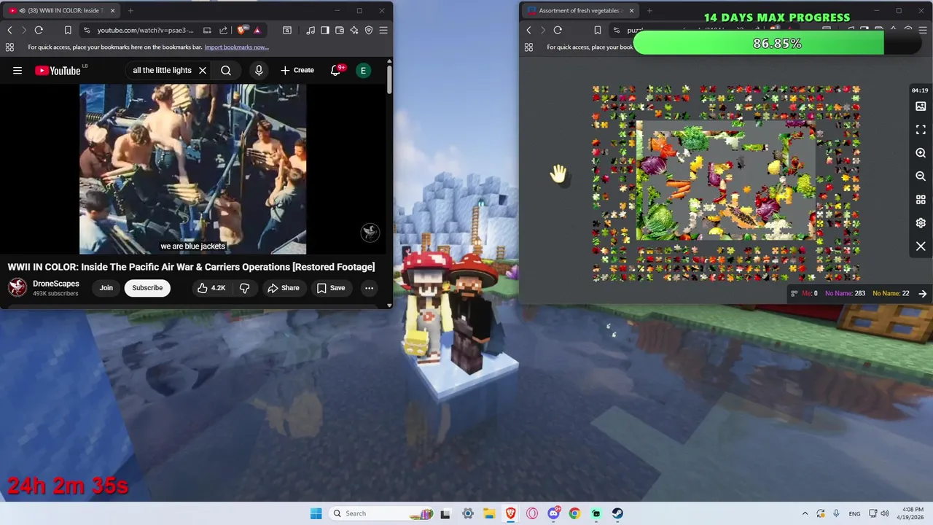
Task: Zoom out of the puzzle
Action: tap(921, 176)
